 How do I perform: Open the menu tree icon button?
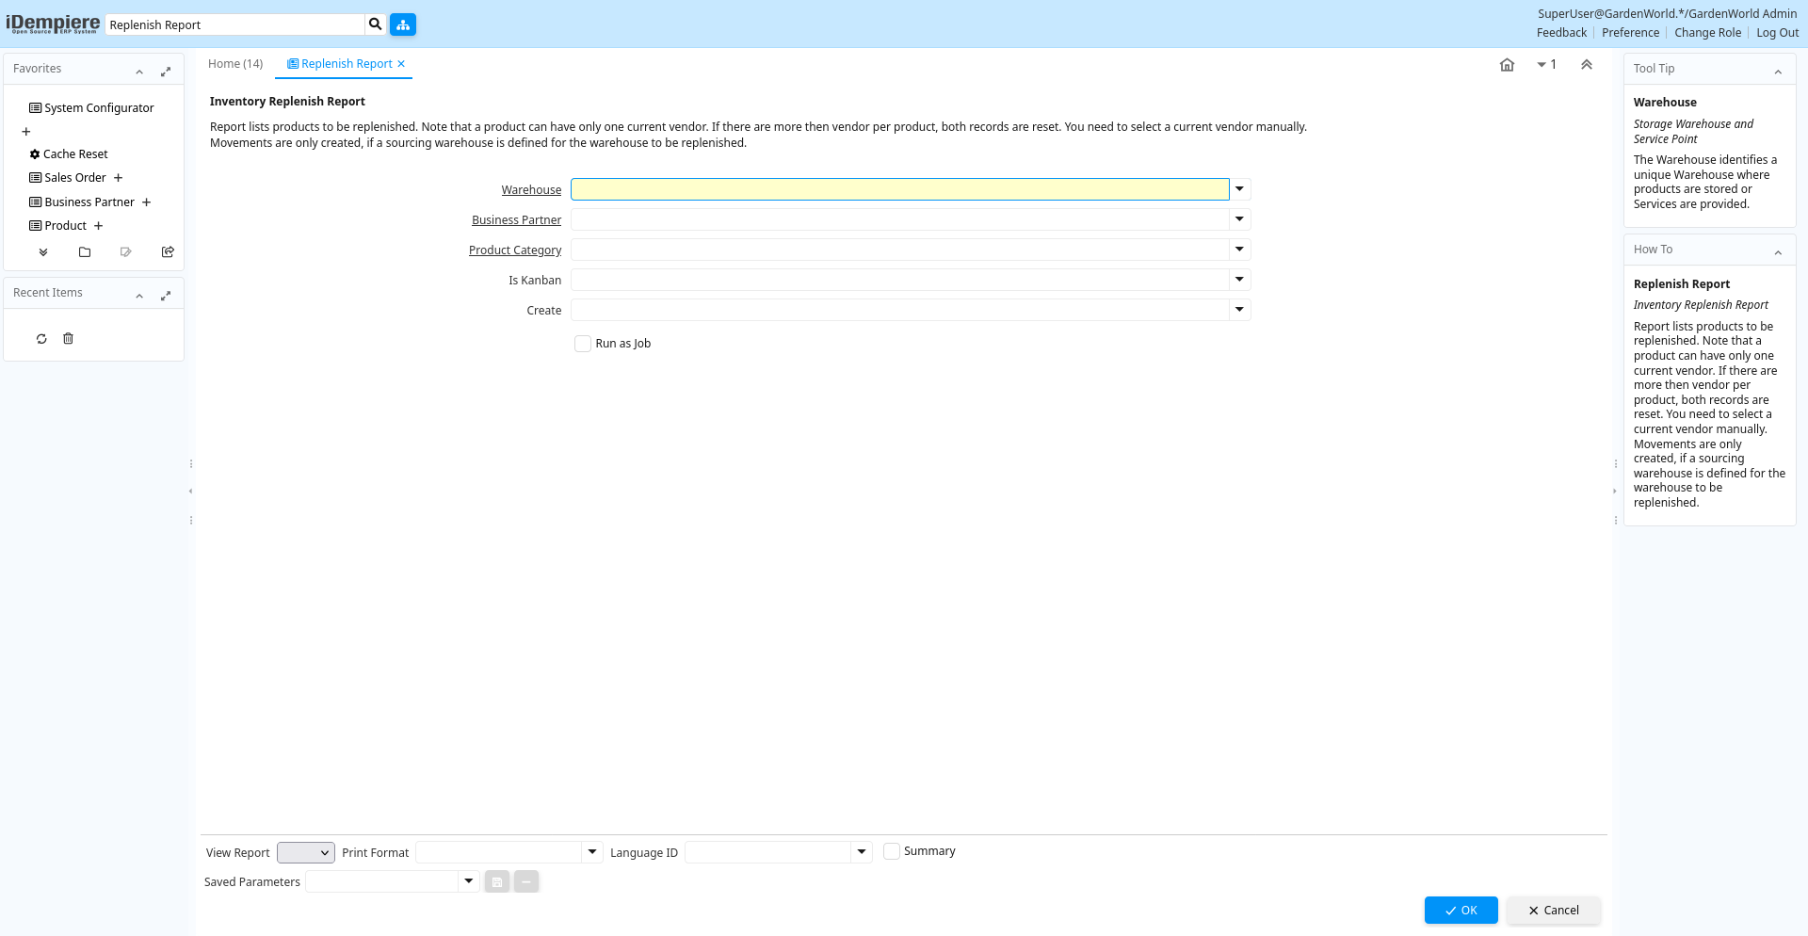[x=403, y=24]
